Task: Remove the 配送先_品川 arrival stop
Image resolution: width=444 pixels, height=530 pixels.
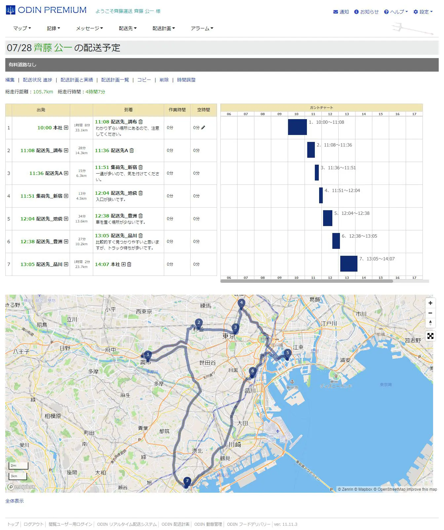Action: pos(141,236)
